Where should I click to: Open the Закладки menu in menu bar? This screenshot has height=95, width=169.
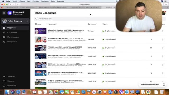[x=45, y=1]
